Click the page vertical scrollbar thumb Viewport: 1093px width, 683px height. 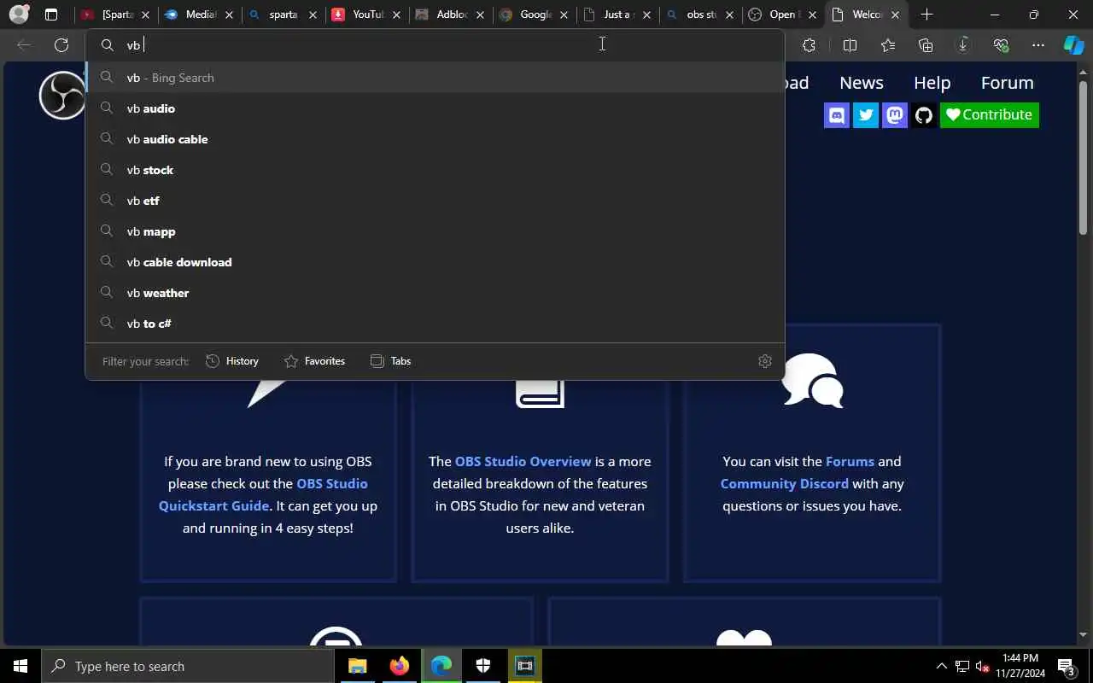(x=1083, y=158)
